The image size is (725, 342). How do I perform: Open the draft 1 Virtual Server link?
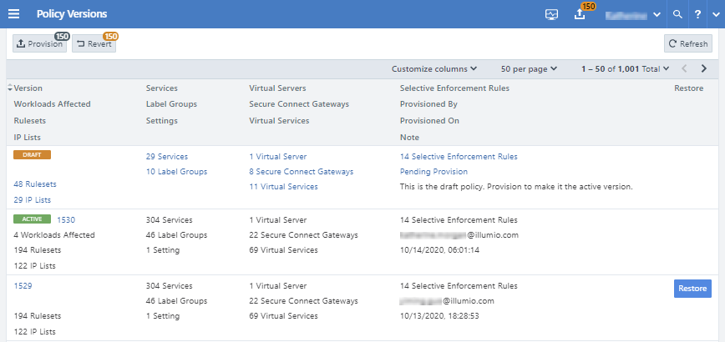(x=278, y=157)
